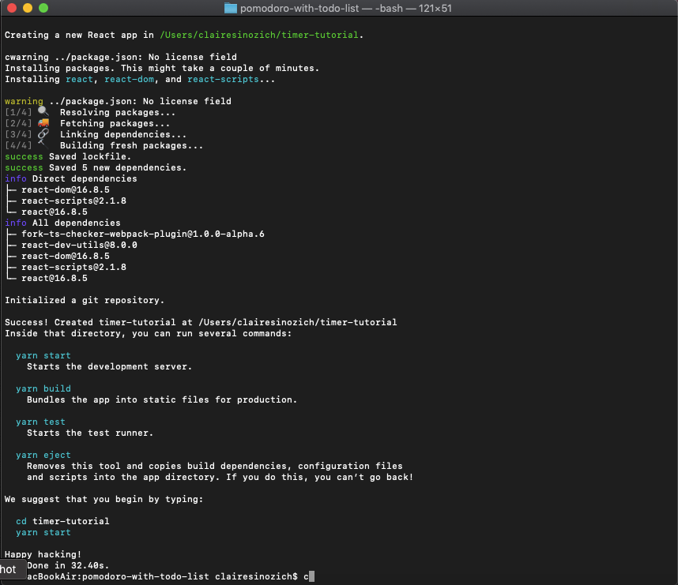
Task: Click the pomodoro-with-todo-list title bar text
Action: pos(300,9)
